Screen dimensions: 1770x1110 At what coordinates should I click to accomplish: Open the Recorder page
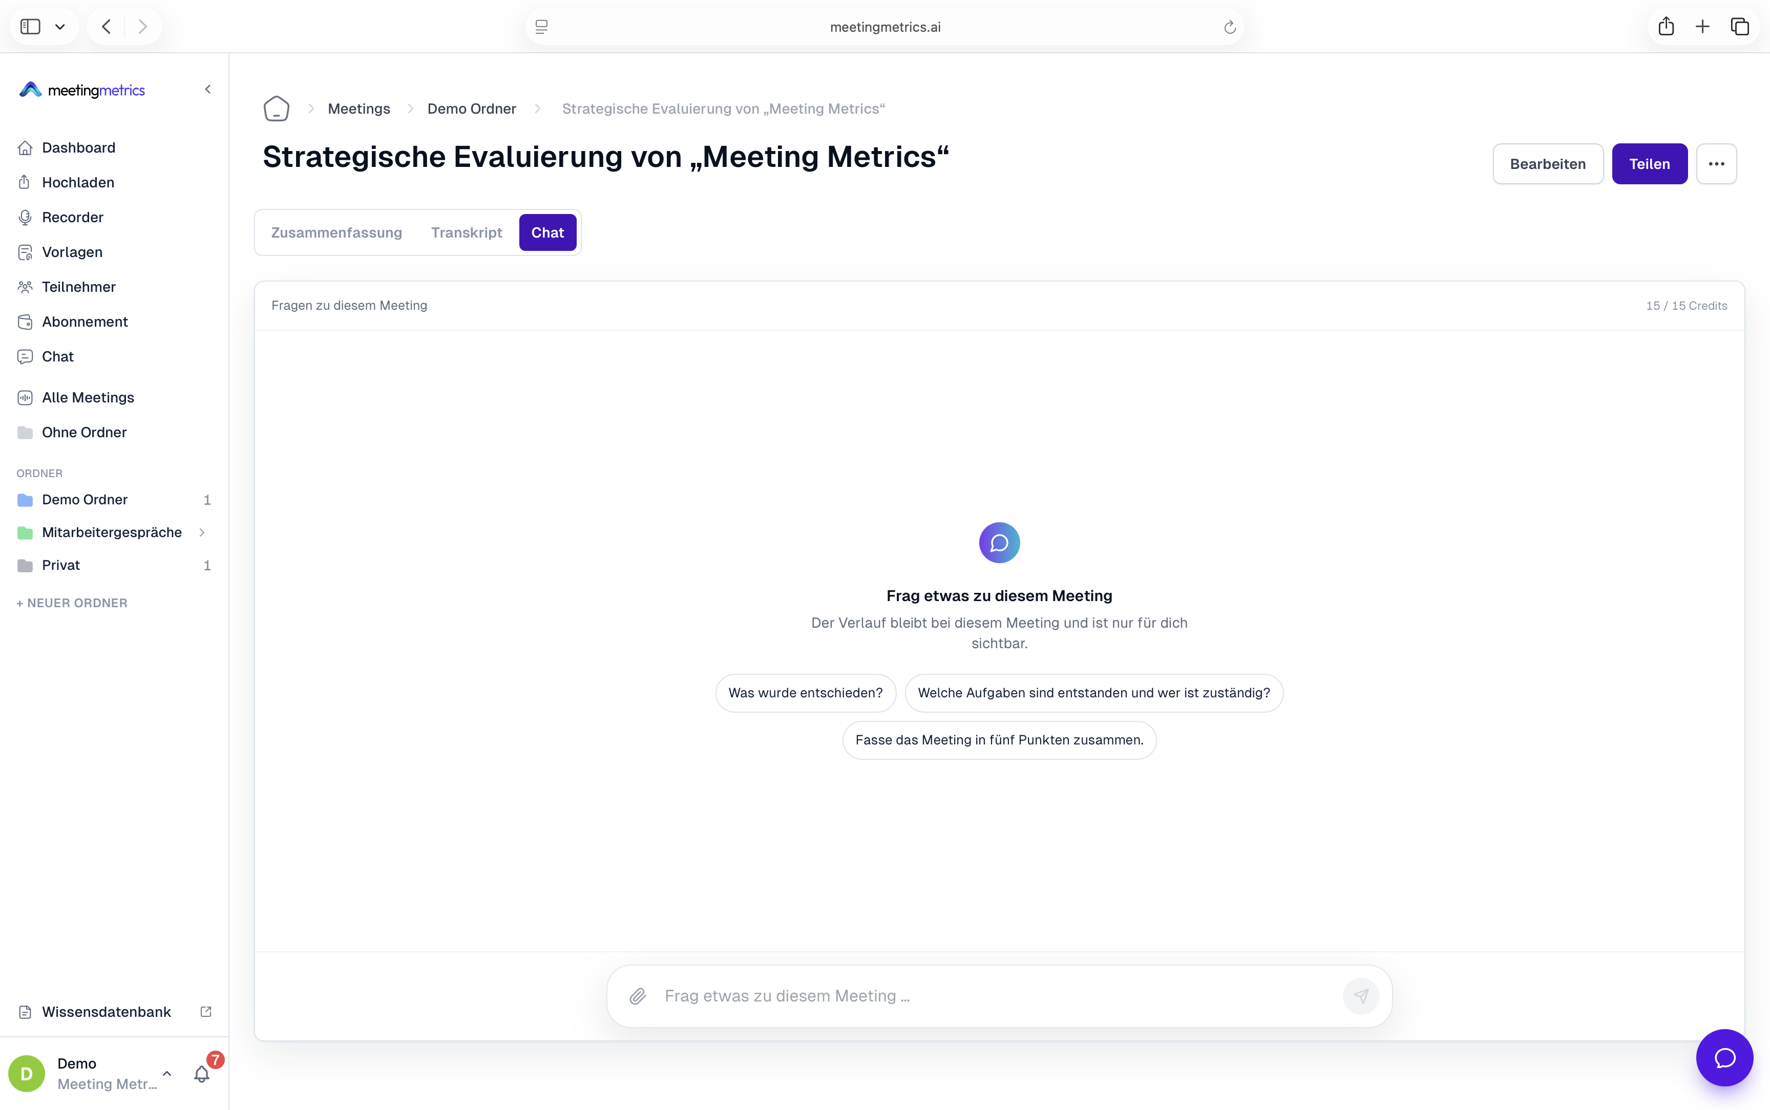click(114, 217)
